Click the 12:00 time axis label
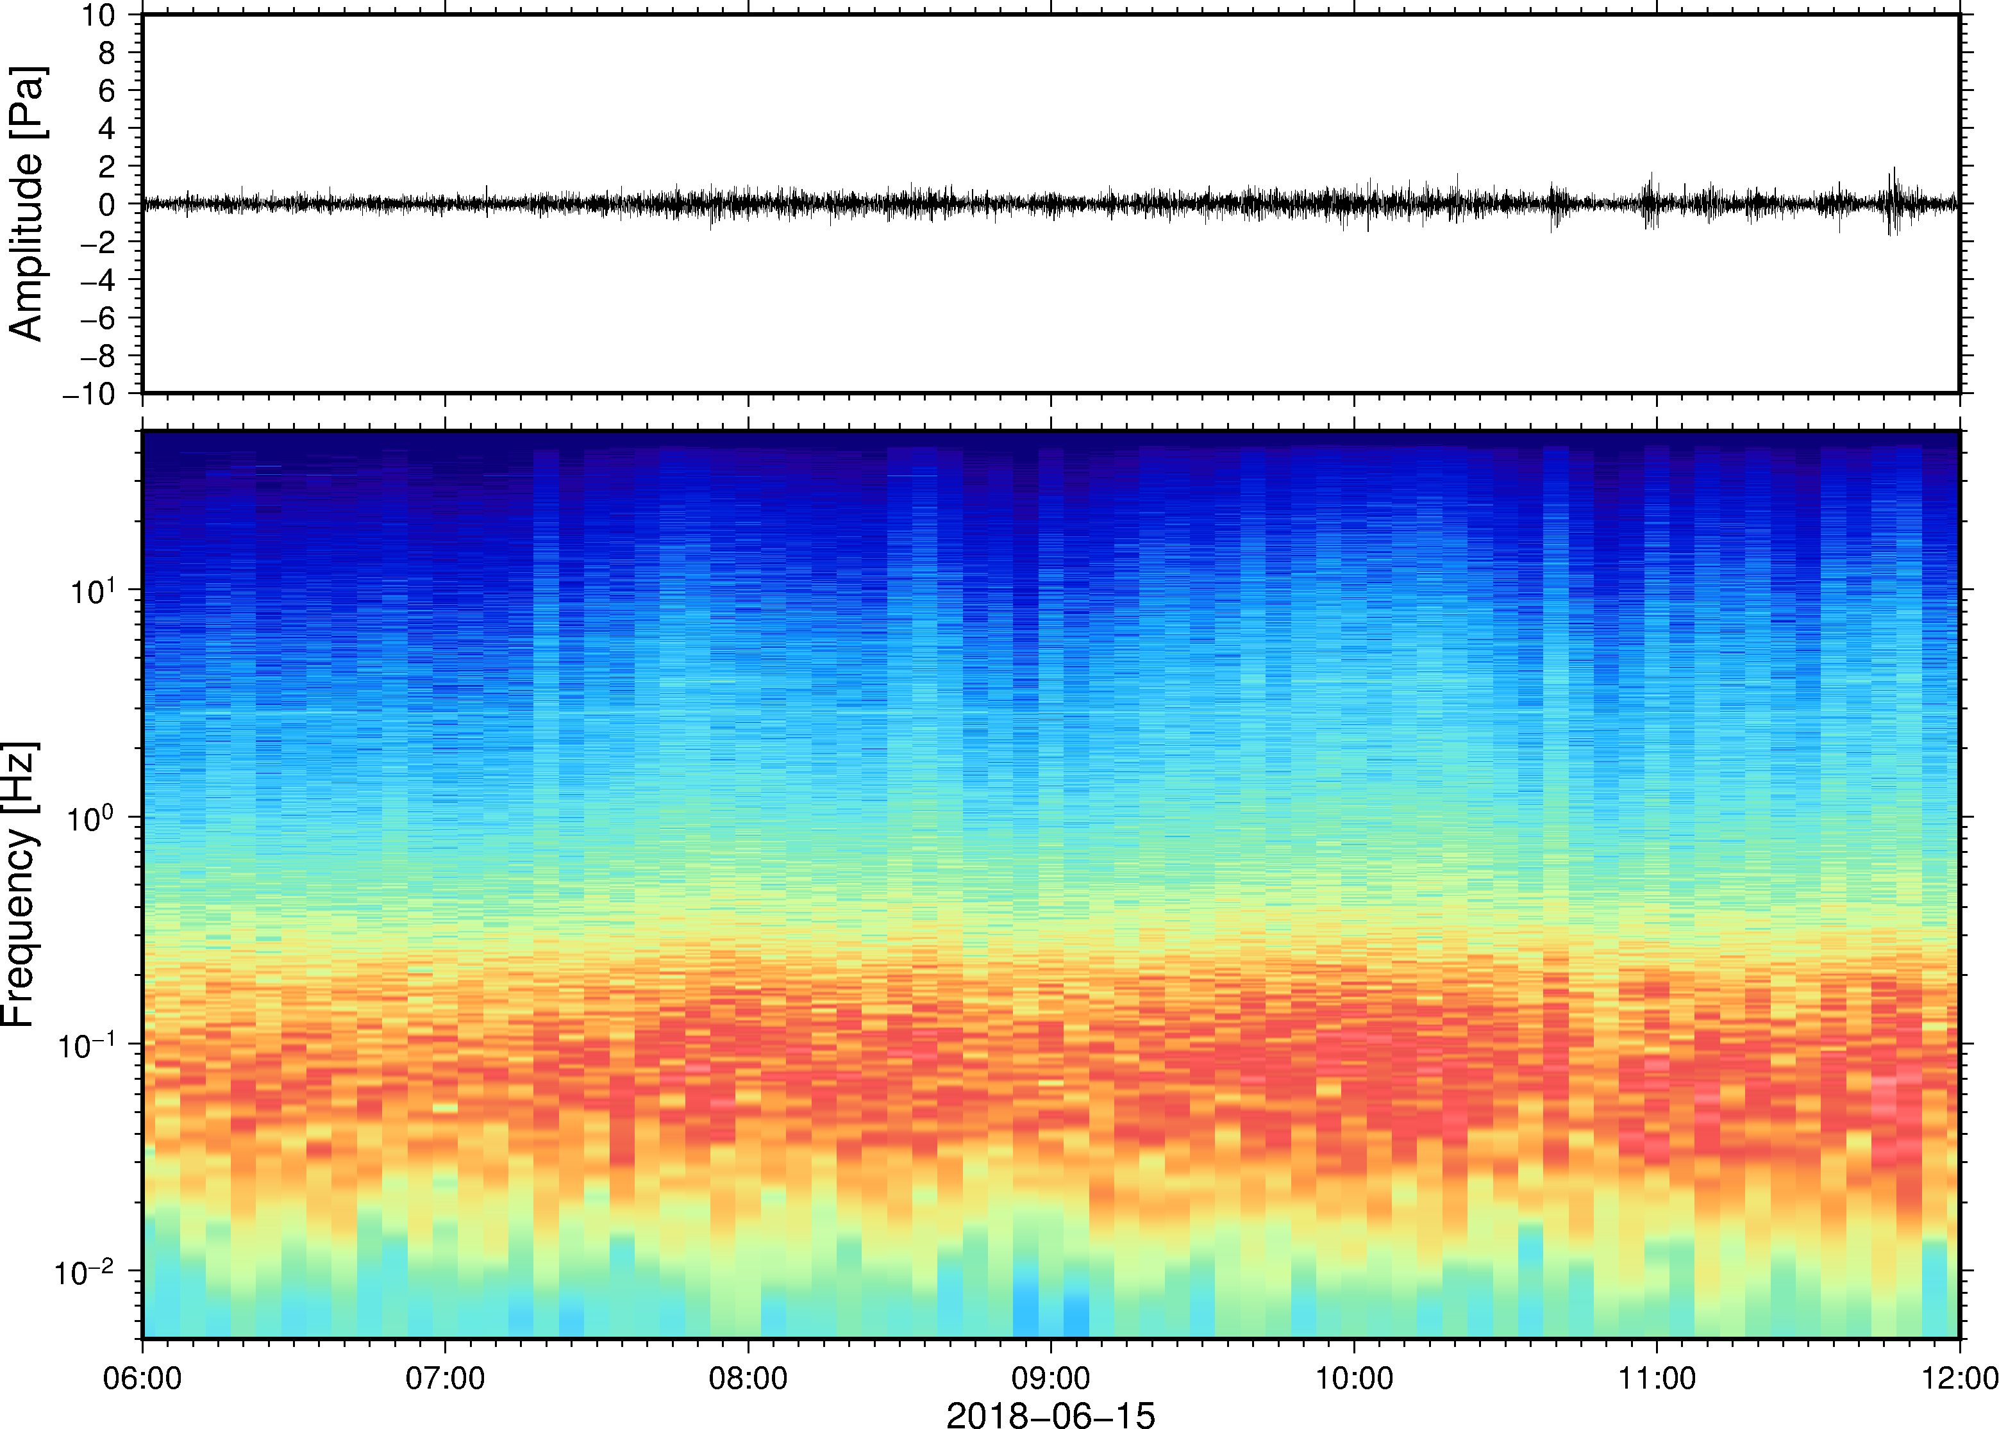Image resolution: width=1999 pixels, height=1429 pixels. 1959,1378
